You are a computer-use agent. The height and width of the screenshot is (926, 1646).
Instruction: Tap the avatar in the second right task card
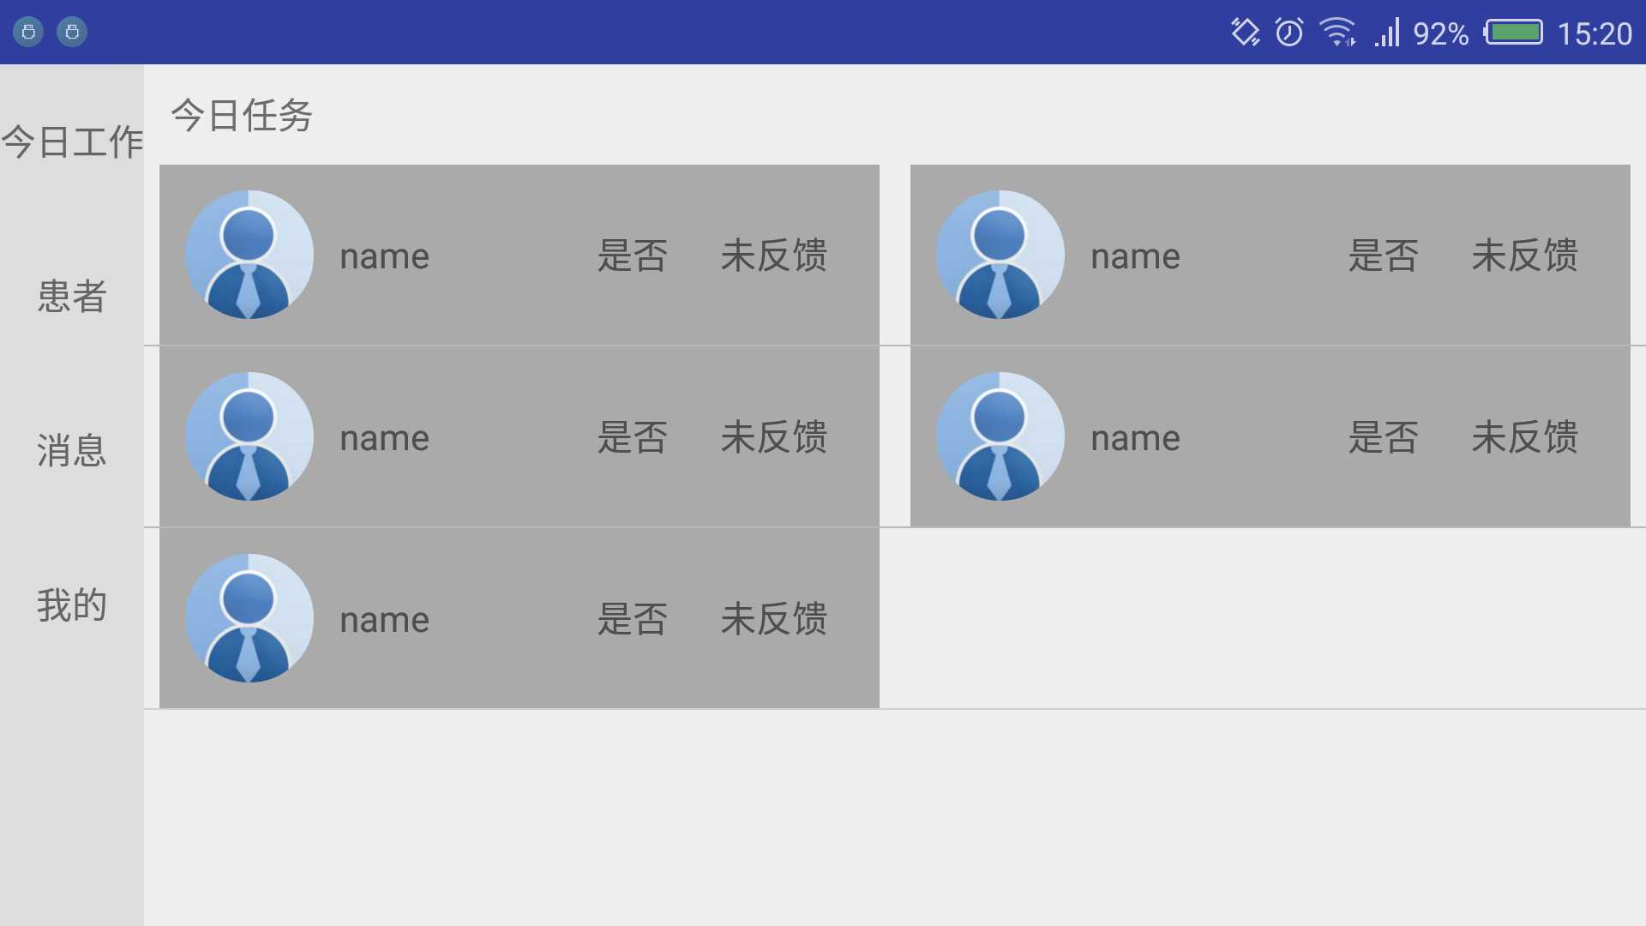(x=1000, y=436)
